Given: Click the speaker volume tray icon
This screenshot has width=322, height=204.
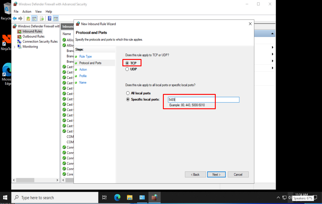Looking at the screenshot, I should pos(290,198).
